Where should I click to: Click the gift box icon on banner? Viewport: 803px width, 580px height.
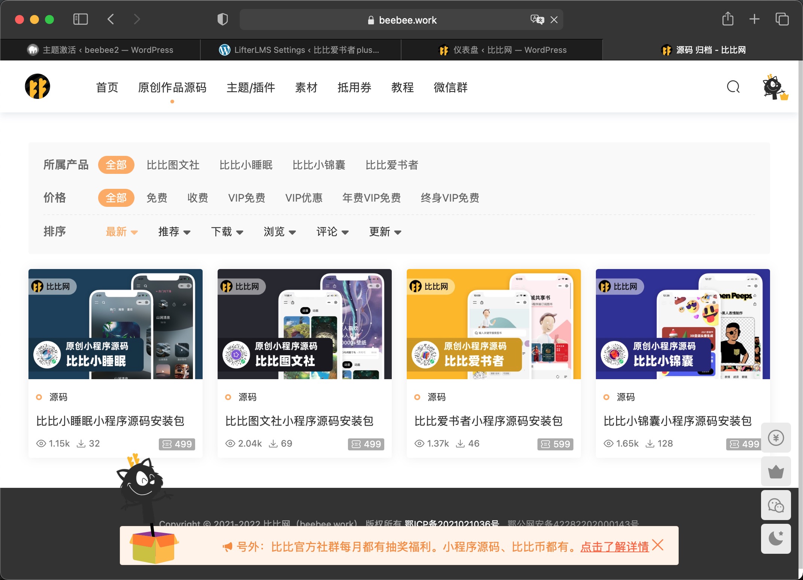(154, 547)
